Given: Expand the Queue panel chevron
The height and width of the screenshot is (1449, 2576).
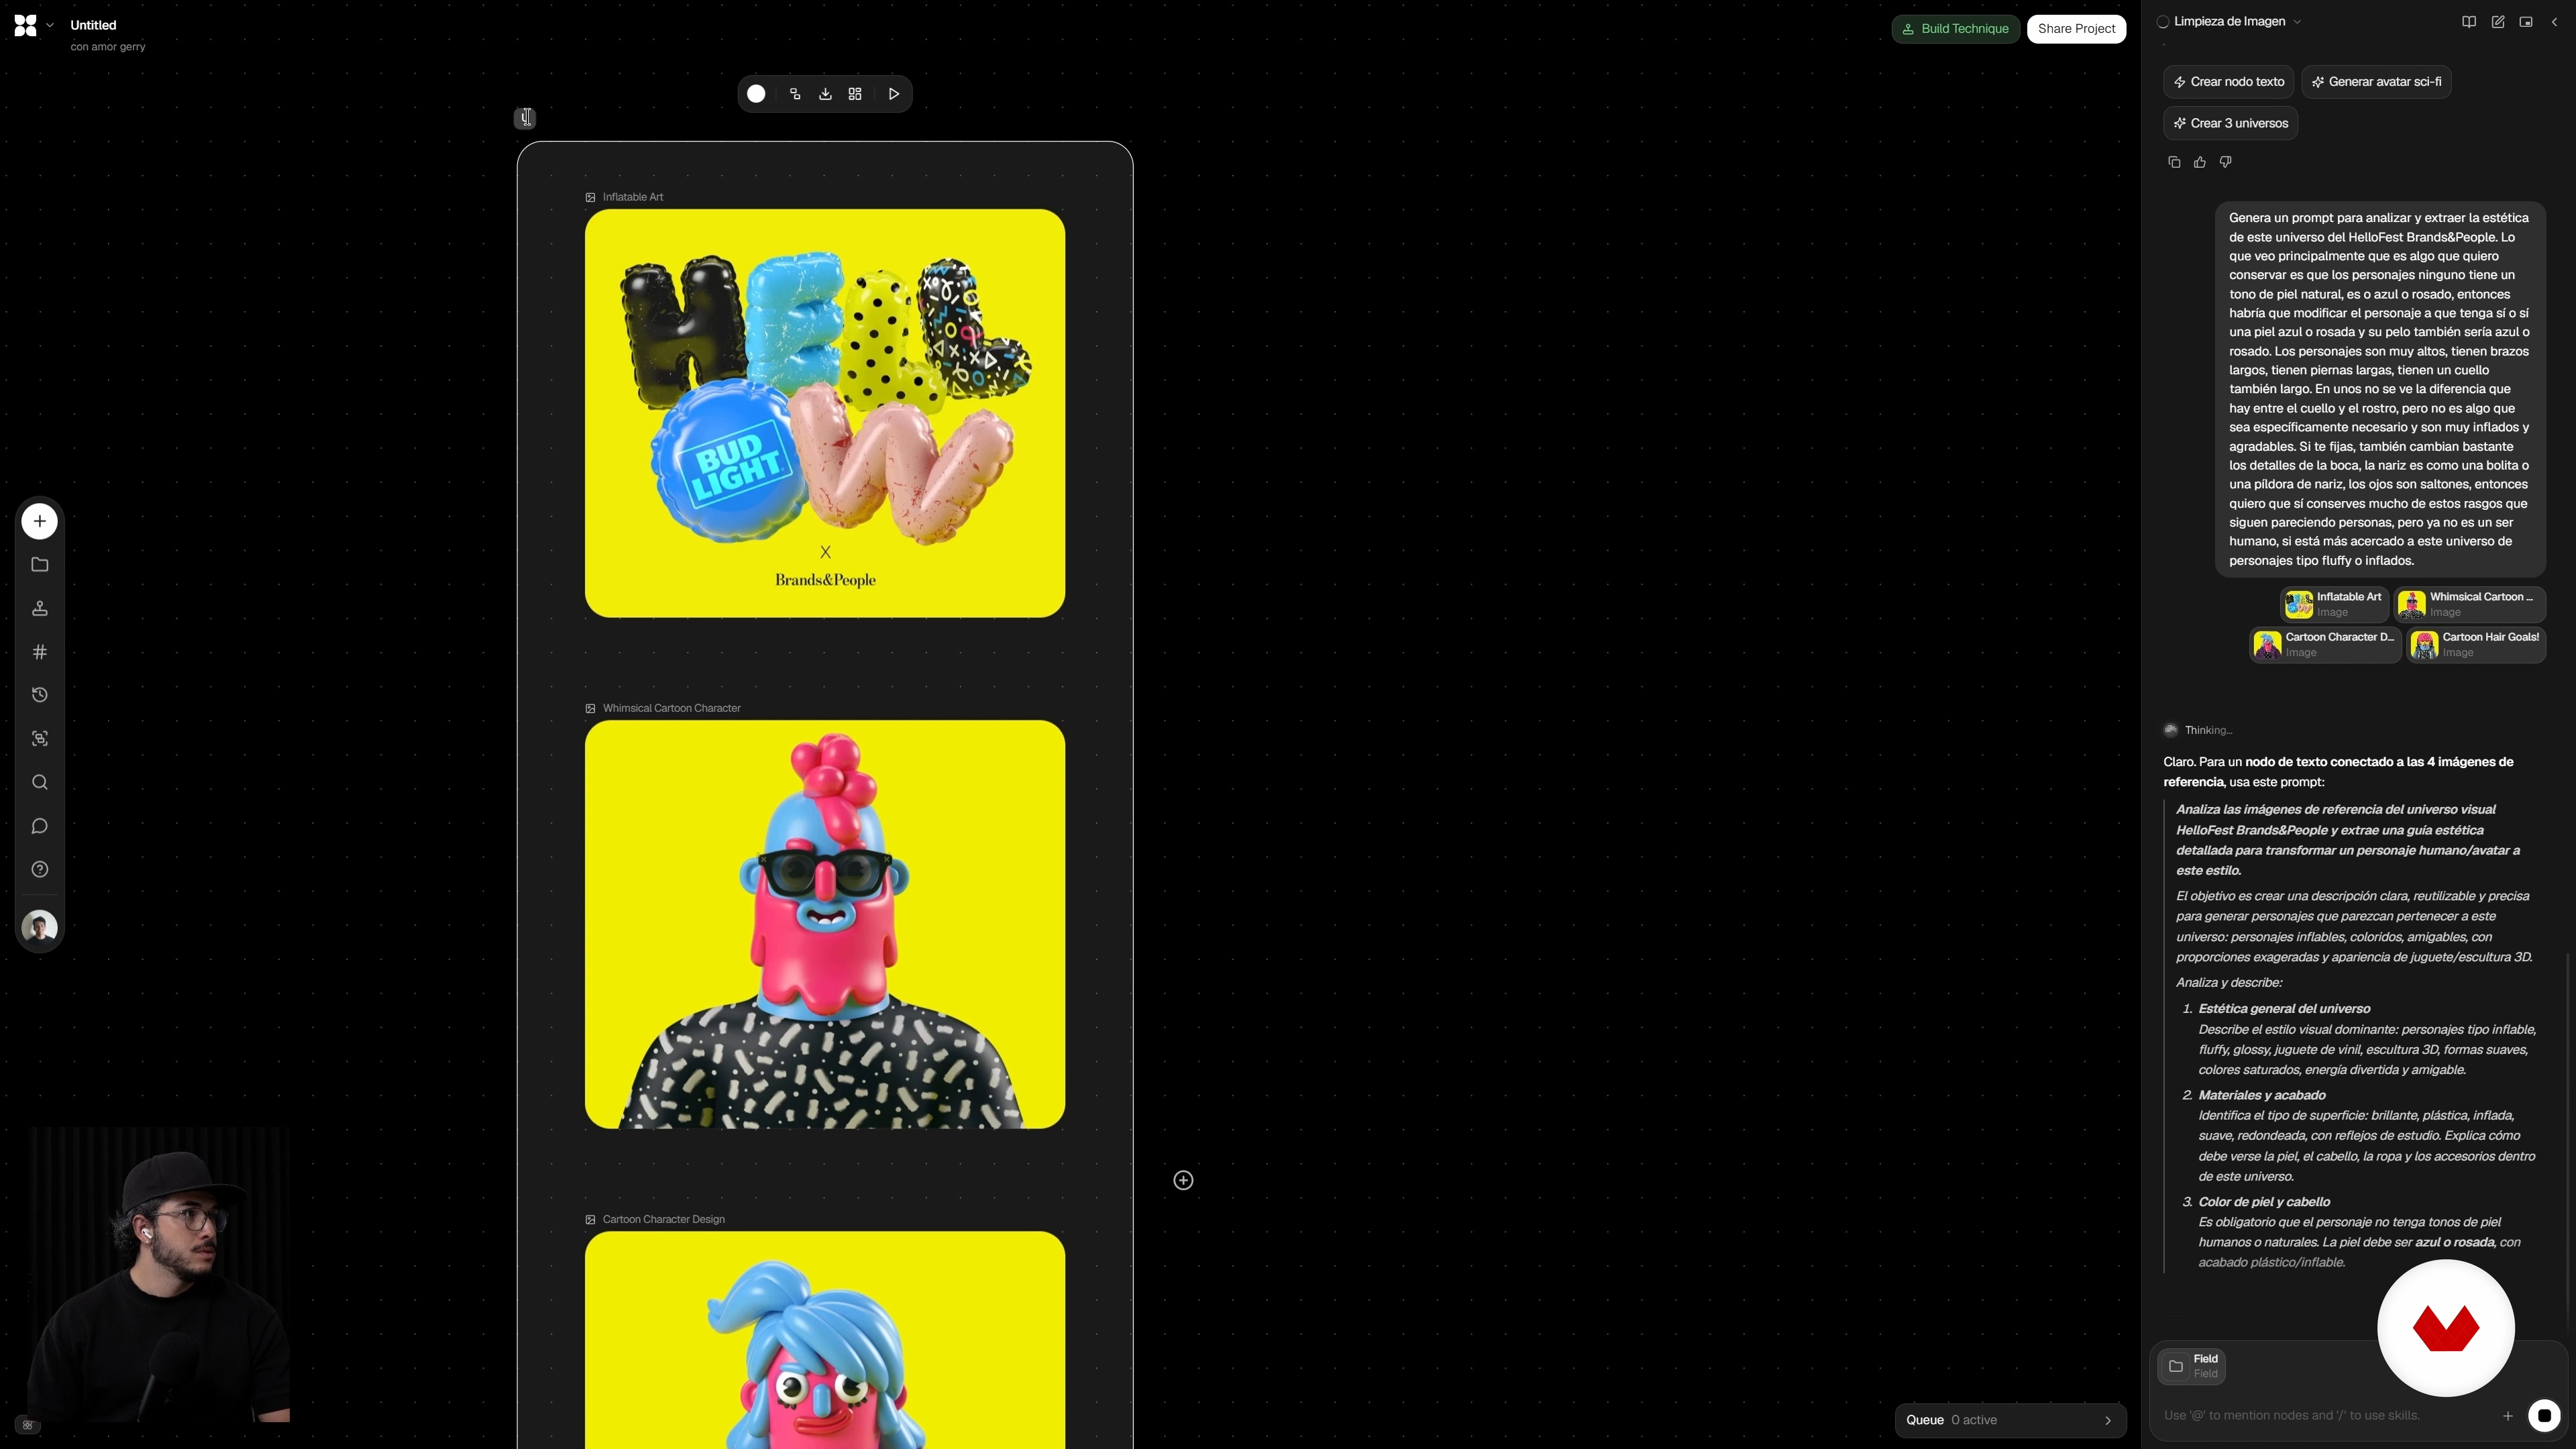Looking at the screenshot, I should pos(2108,1420).
